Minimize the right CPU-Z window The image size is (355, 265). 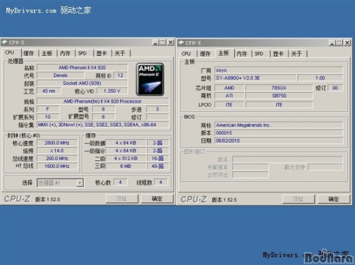tap(332, 43)
